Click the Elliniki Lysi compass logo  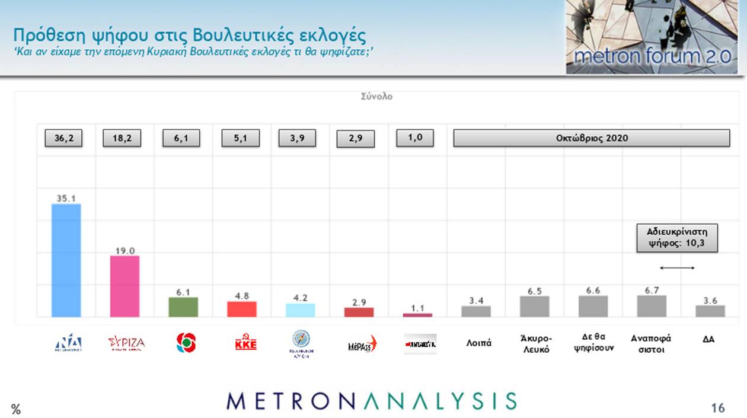(301, 343)
